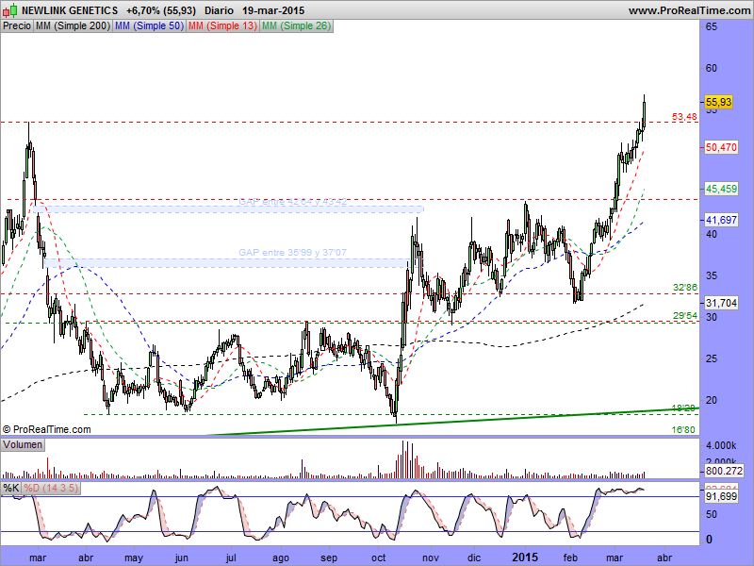Image resolution: width=754 pixels, height=566 pixels.
Task: Click the 50,470 moving average value tag
Action: pyautogui.click(x=721, y=147)
